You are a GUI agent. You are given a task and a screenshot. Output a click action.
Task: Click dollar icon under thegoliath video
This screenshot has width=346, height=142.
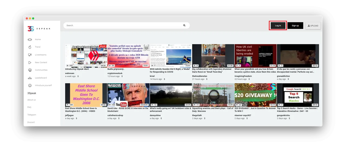coord(205,118)
